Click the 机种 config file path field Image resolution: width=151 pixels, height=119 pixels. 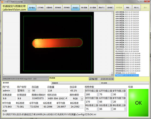65,114
